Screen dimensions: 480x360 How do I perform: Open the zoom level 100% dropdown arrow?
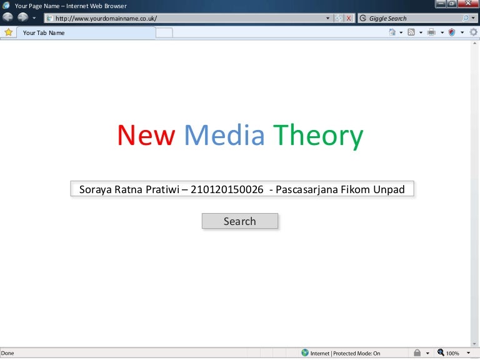click(x=468, y=353)
